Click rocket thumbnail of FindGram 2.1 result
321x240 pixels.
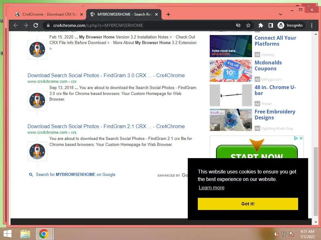coord(37,152)
